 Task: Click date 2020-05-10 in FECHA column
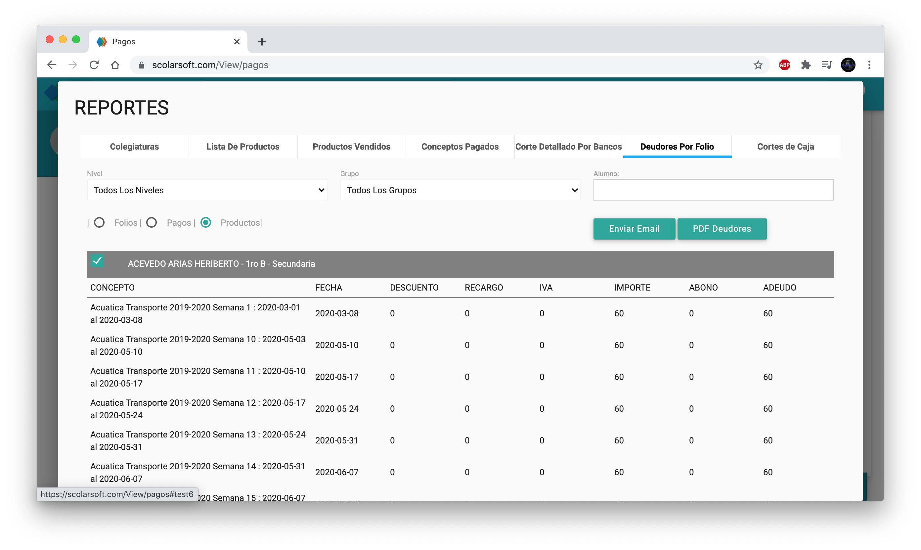tap(336, 345)
